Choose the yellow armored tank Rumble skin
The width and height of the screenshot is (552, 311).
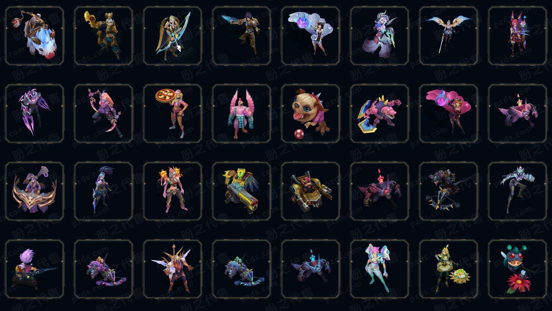click(x=310, y=191)
